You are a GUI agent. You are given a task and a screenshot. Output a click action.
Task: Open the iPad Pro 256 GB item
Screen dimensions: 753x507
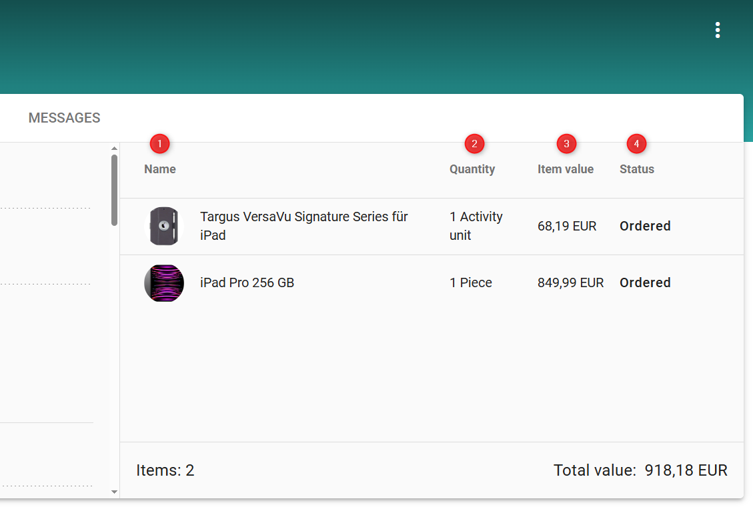pos(247,282)
